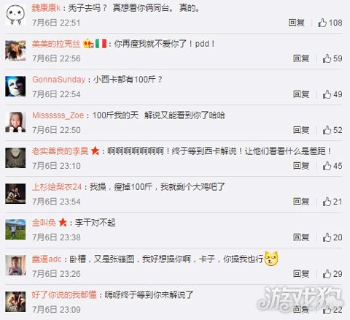Like the comment by 魏康康k

coord(330,23)
